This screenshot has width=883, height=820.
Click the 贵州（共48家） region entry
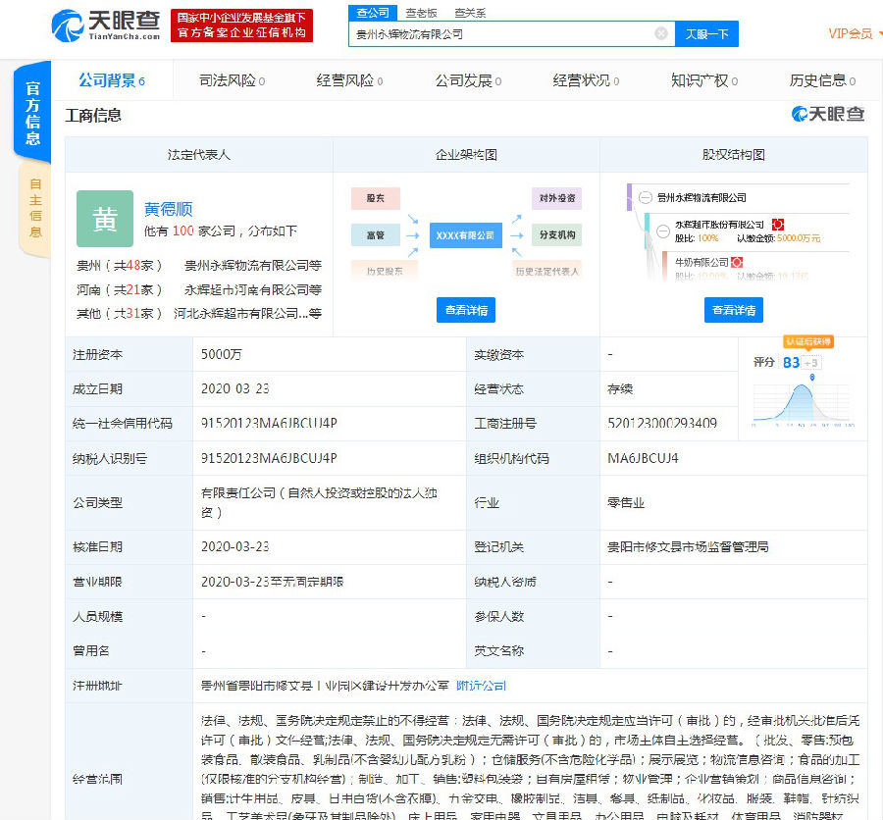tap(120, 265)
